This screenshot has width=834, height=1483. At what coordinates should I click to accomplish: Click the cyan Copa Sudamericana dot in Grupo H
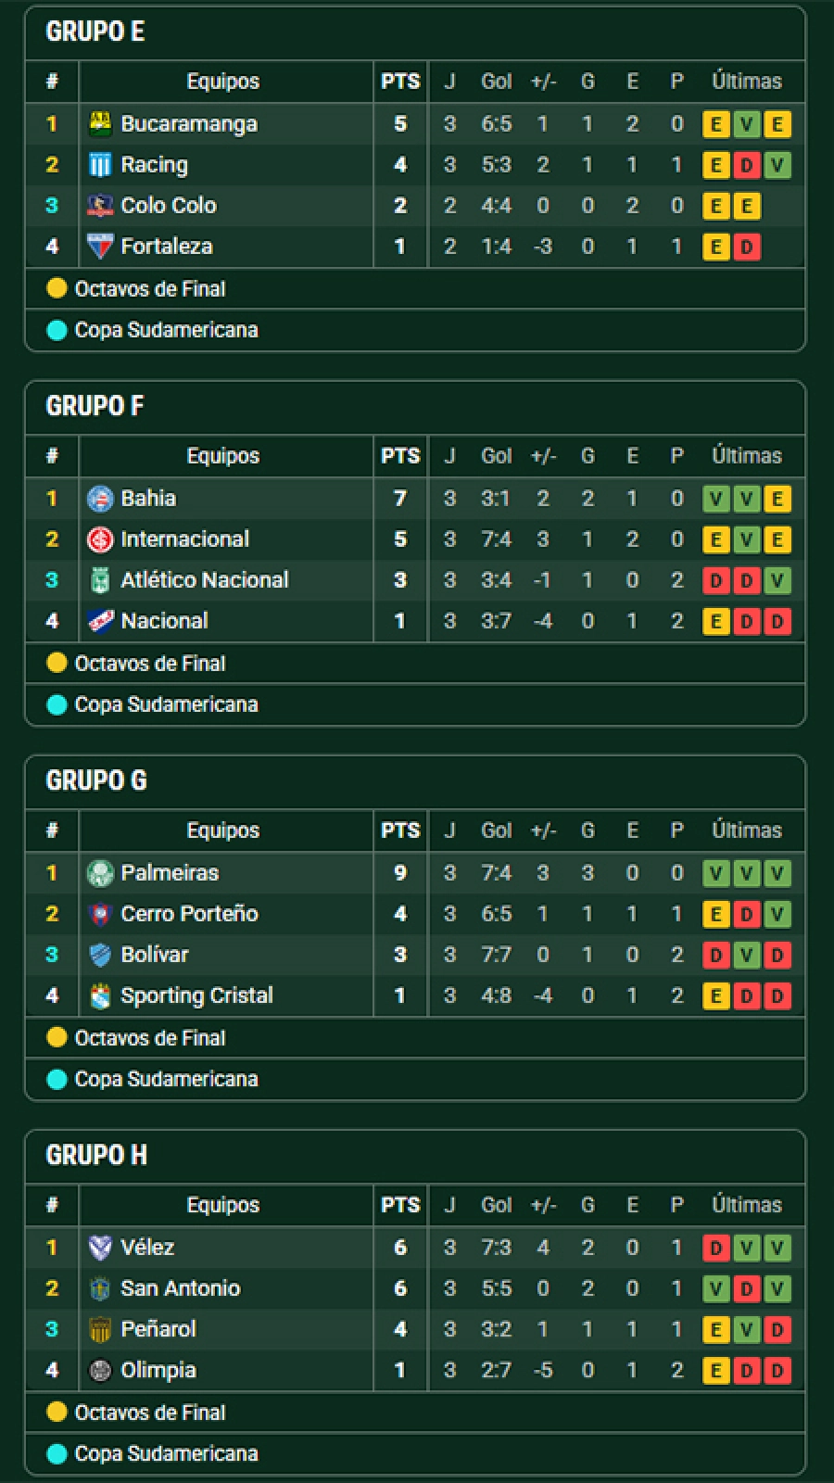coord(57,1453)
